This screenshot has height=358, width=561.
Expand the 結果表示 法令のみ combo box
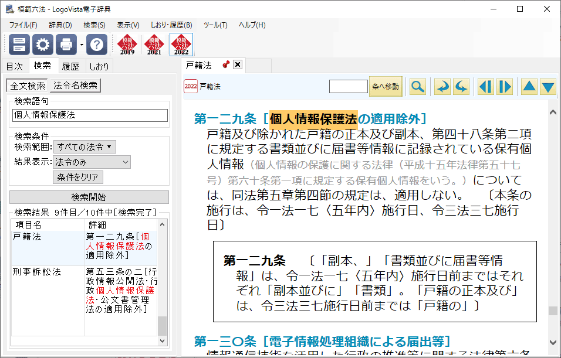(x=92, y=162)
